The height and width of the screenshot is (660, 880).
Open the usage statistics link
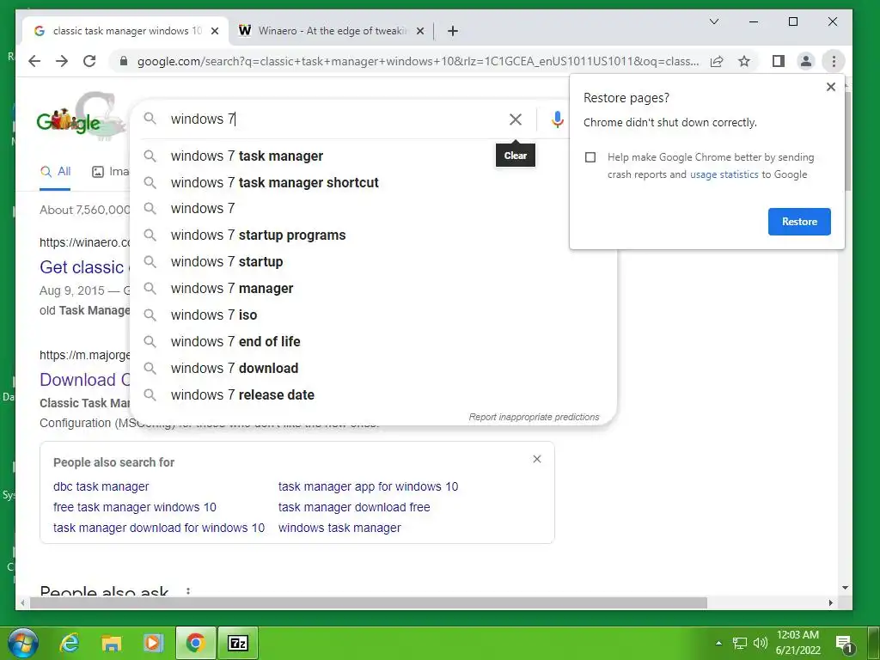click(724, 174)
